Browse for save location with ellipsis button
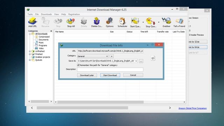224x126 pixels. pos(141,61)
